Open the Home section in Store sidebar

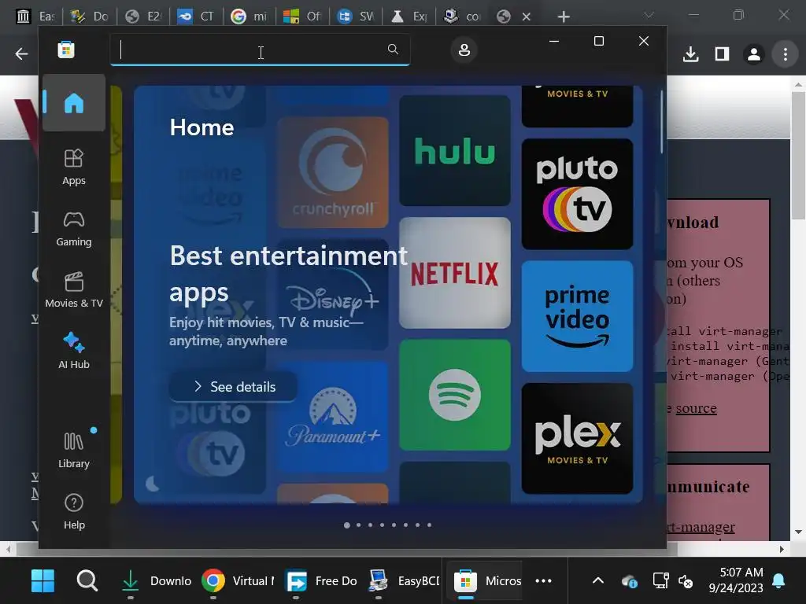point(74,103)
